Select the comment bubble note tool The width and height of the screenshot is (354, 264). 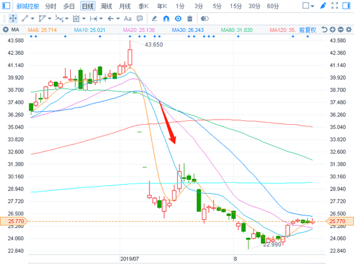click(140, 19)
